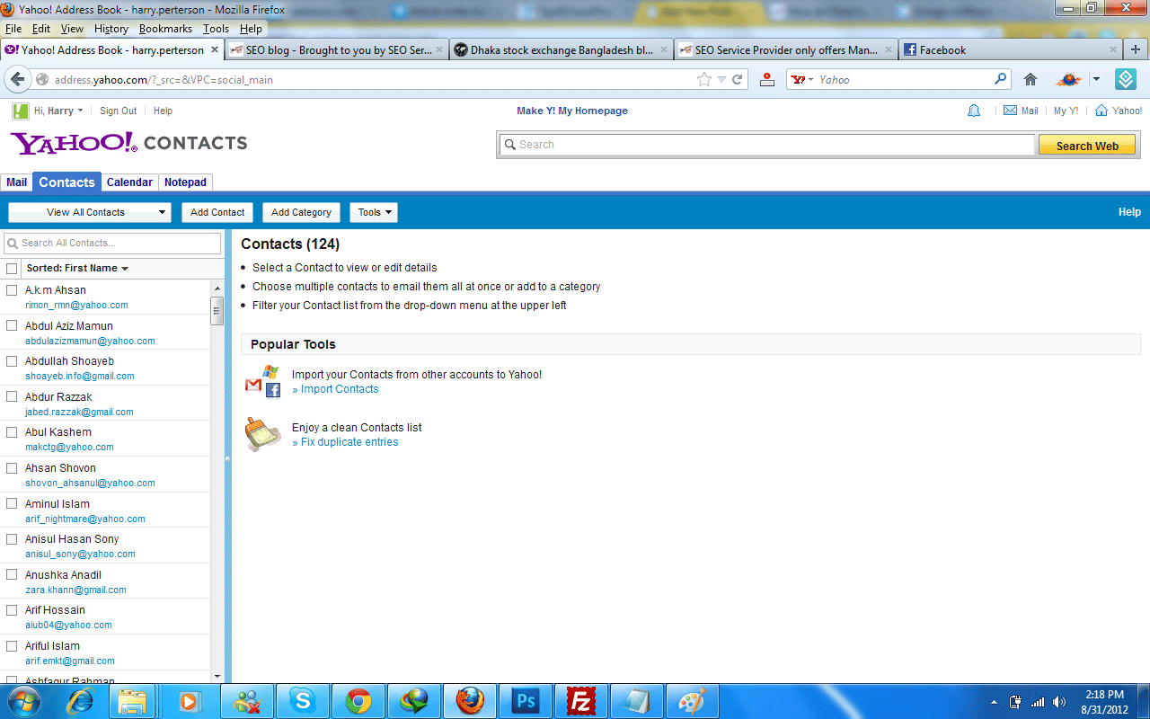
Task: Switch to the Facebook browser tab
Action: [x=1011, y=50]
